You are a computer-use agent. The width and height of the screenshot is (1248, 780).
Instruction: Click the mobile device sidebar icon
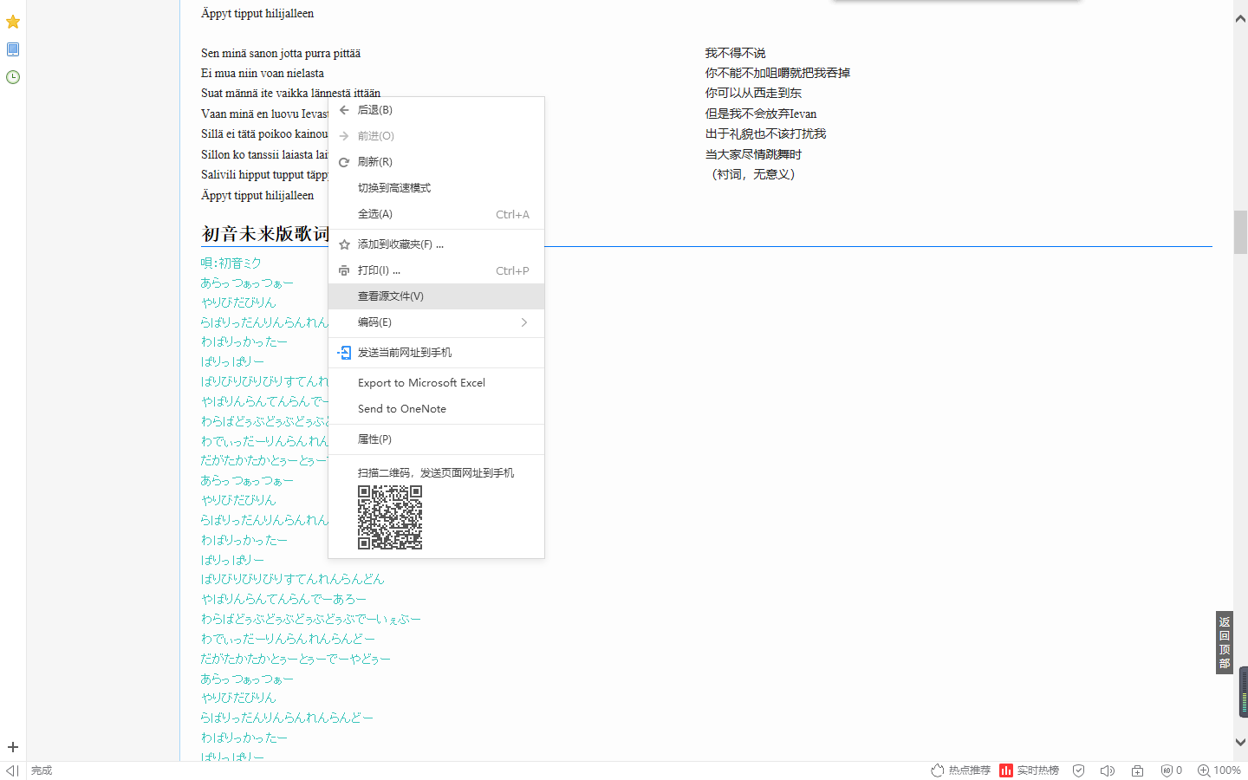pyautogui.click(x=13, y=49)
